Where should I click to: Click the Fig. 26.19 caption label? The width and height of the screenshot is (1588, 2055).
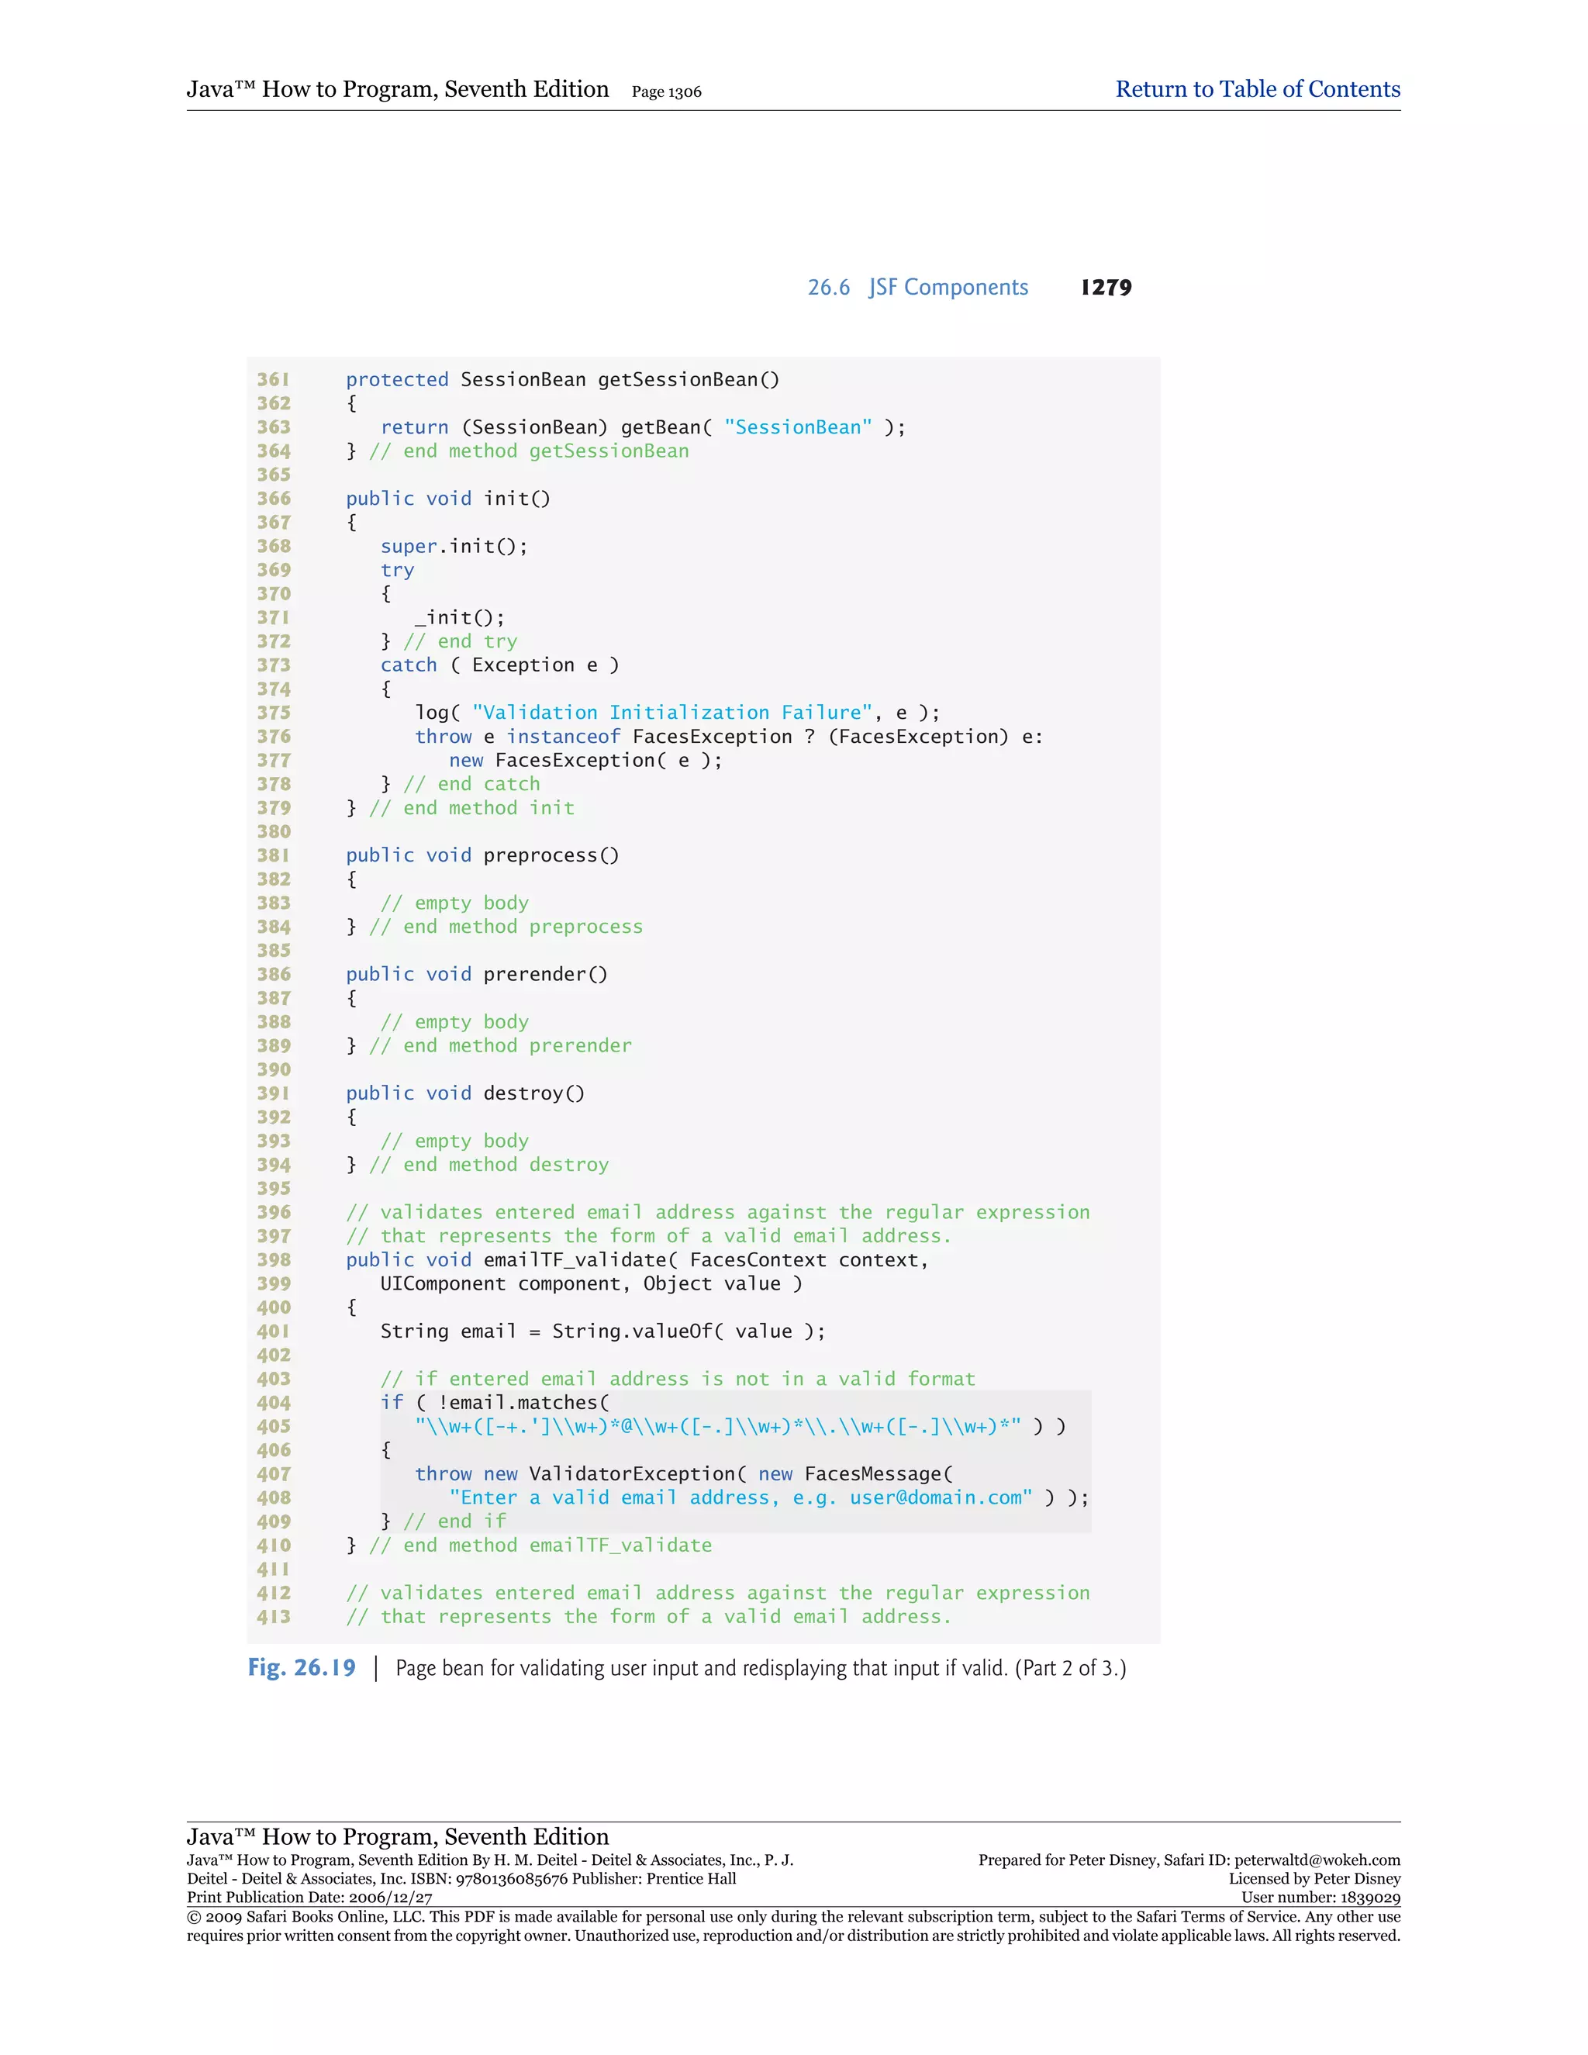[x=301, y=1667]
